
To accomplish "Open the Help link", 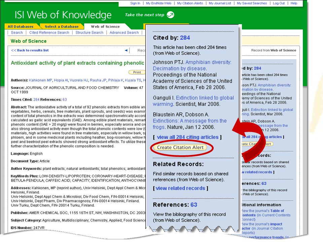I will click(294, 3).
